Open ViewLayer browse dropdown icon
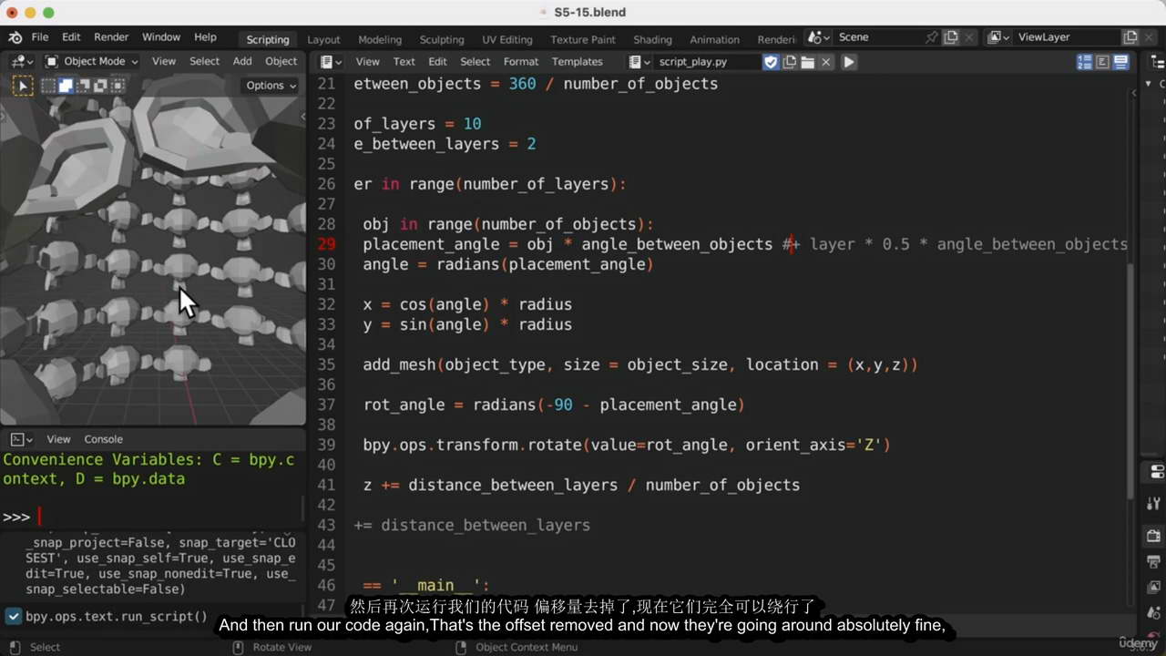The image size is (1166, 656). click(999, 37)
